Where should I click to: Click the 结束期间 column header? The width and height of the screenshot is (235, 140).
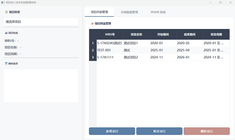[x=190, y=34]
